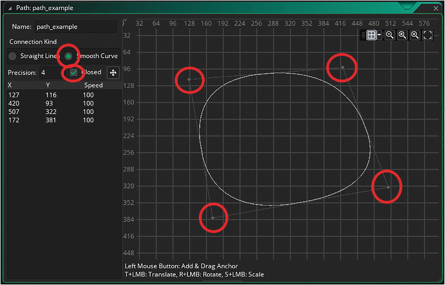Viewport: 445px width, 285px height.
Task: Click speed value in the 127 row
Action: 88,95
